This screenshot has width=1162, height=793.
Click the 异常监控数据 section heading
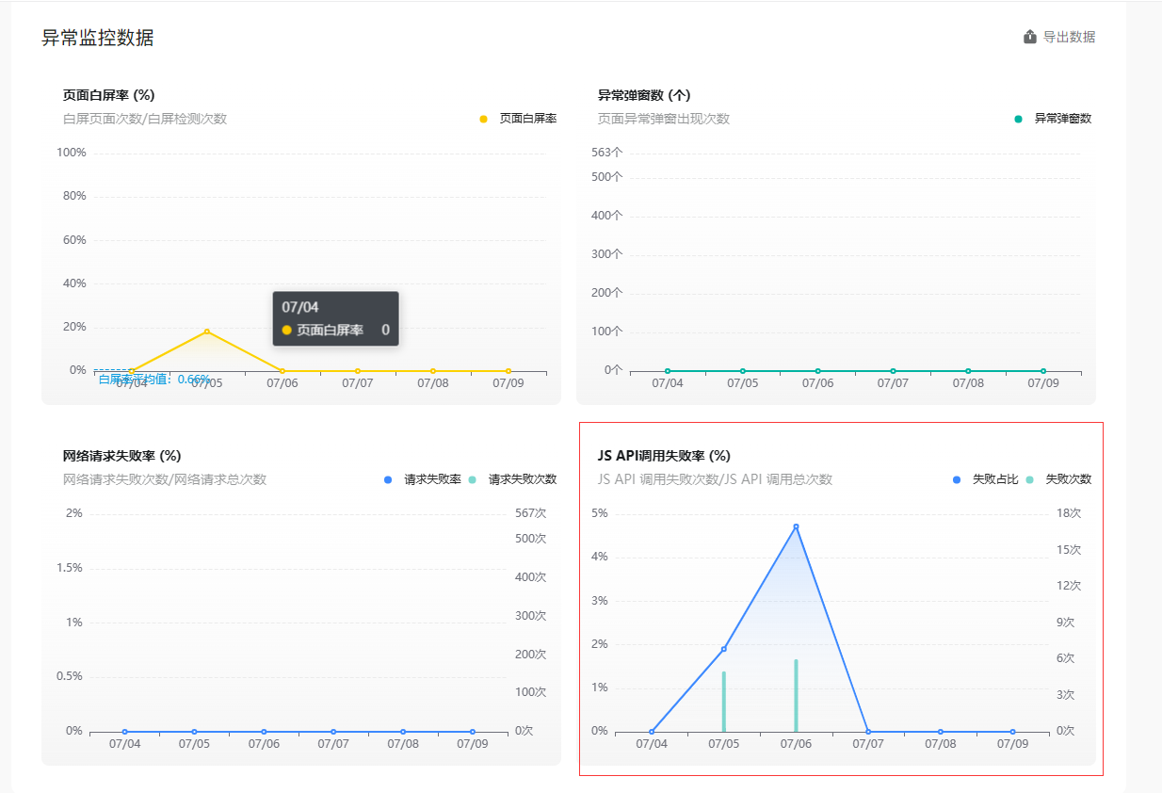point(98,38)
